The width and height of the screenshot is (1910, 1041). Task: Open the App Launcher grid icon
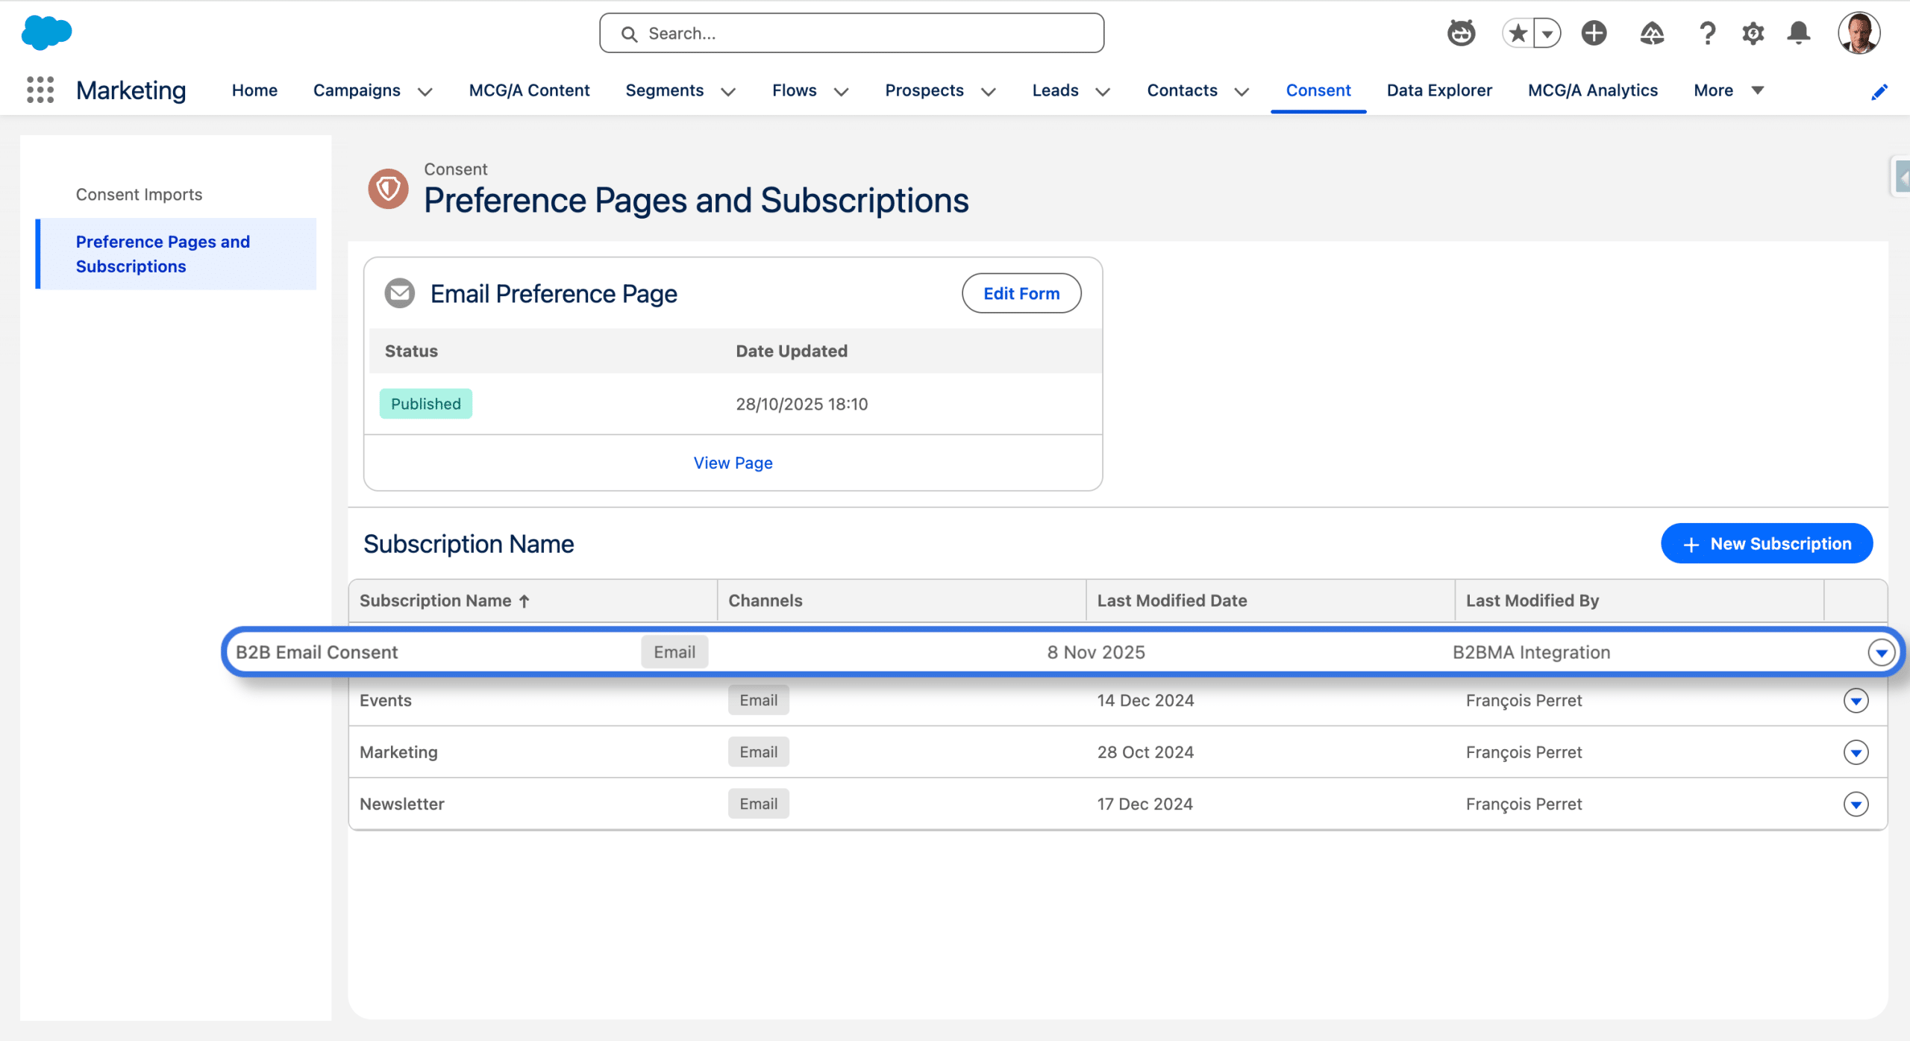coord(40,90)
